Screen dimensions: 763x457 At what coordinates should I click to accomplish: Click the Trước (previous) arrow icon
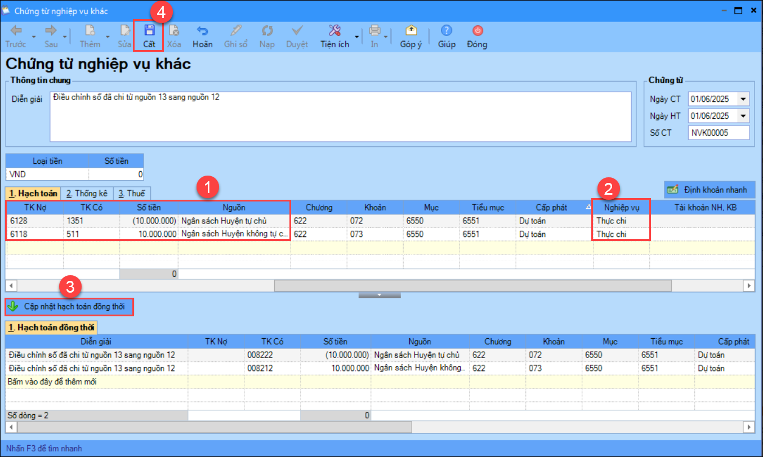pyautogui.click(x=16, y=30)
